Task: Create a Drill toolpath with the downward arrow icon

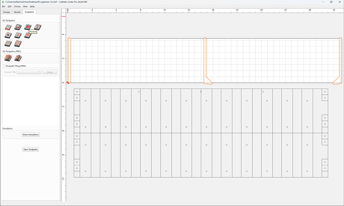Action: click(8, 35)
